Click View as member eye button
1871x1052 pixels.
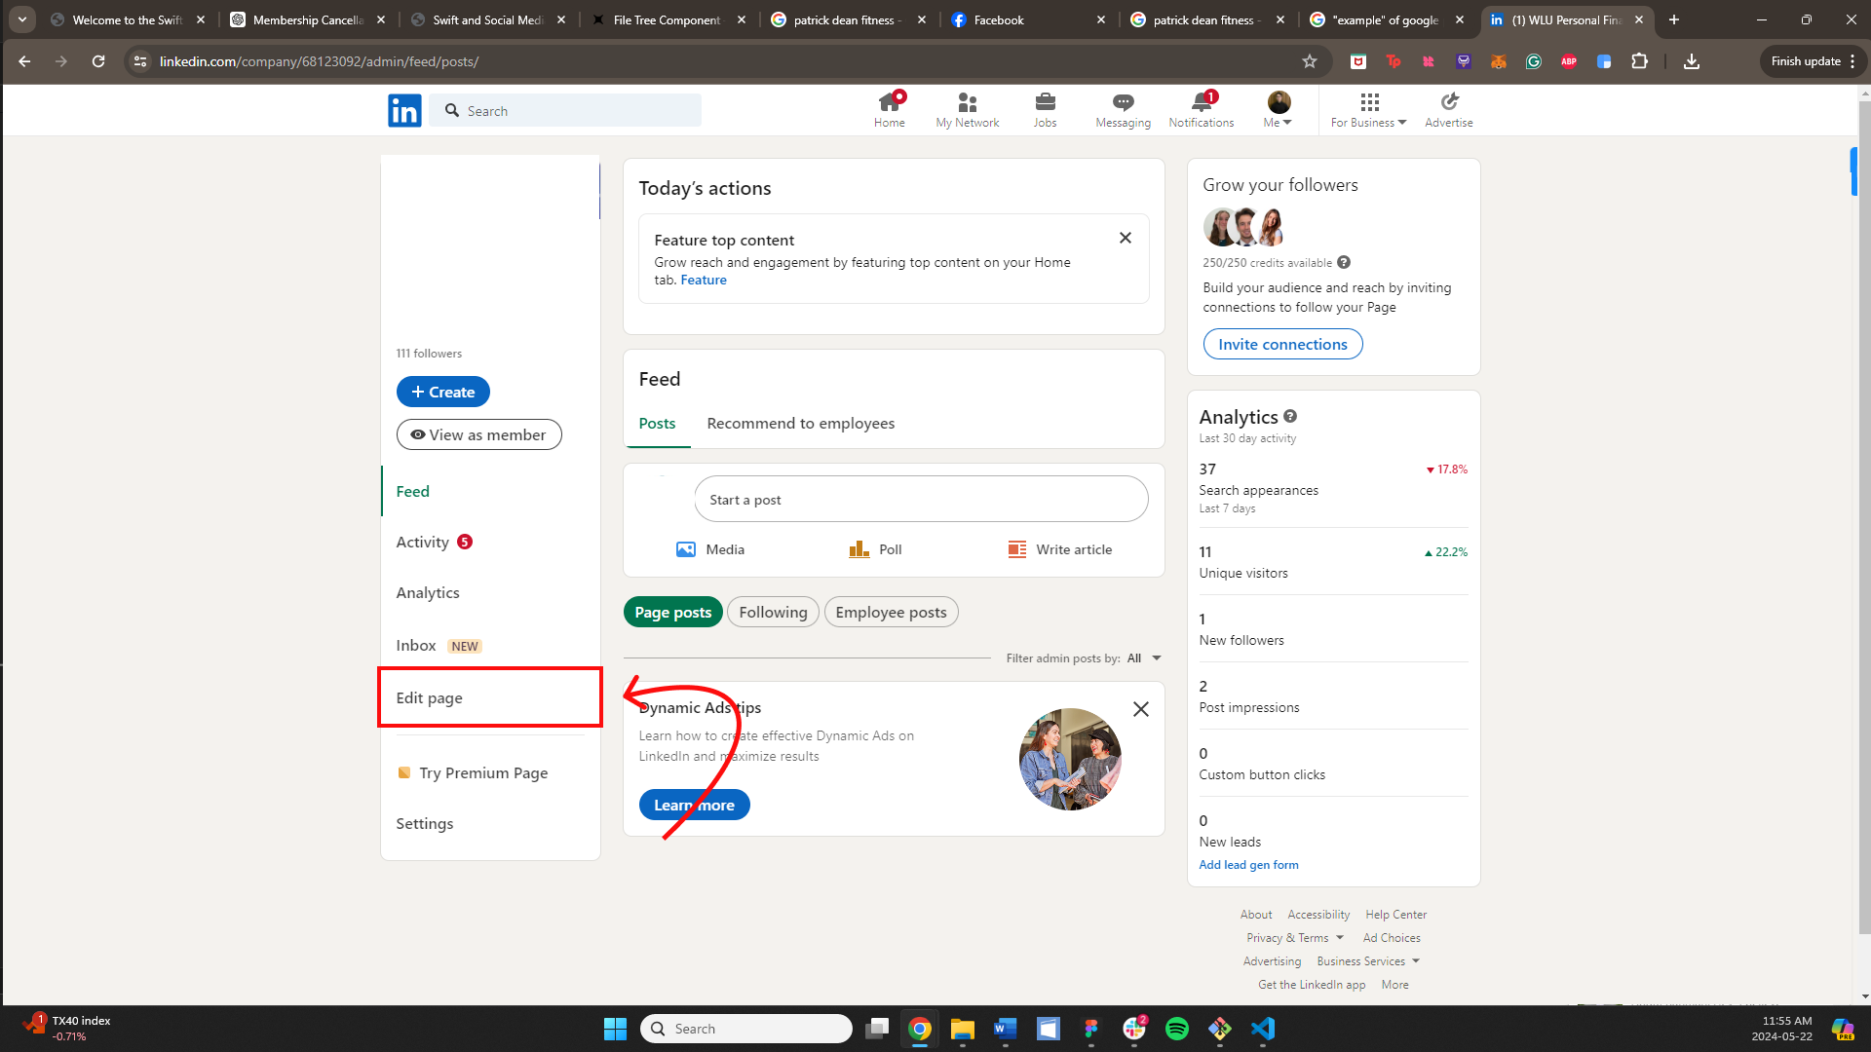(478, 434)
